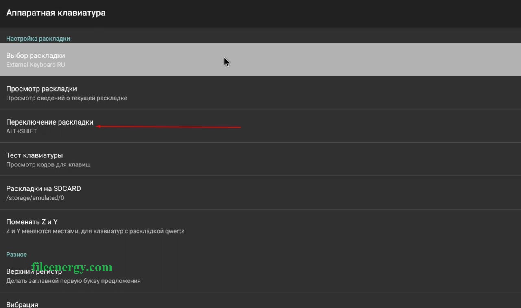Open the Выбор раскладки setting
This screenshot has width=521, height=308.
click(260, 59)
